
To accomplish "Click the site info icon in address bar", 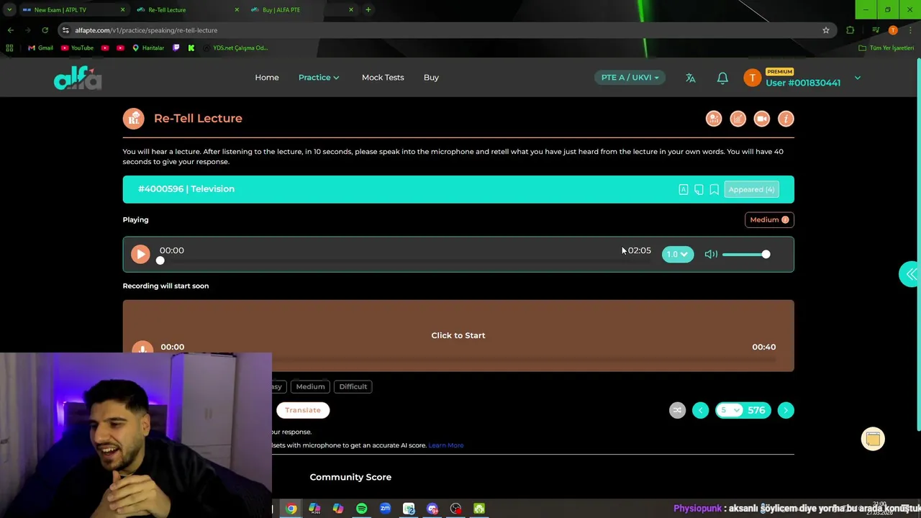I will click(65, 30).
